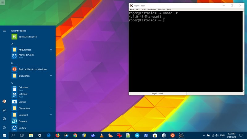
Task: Open the Help menu in terminal
Action: (169, 10)
